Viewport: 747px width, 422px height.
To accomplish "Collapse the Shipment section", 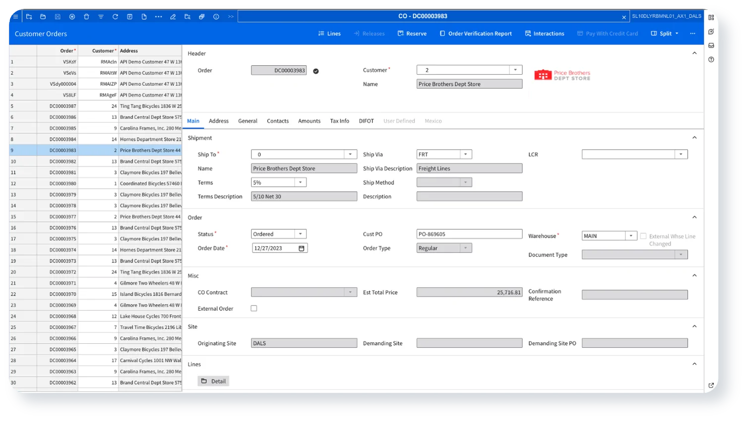I will pos(694,138).
